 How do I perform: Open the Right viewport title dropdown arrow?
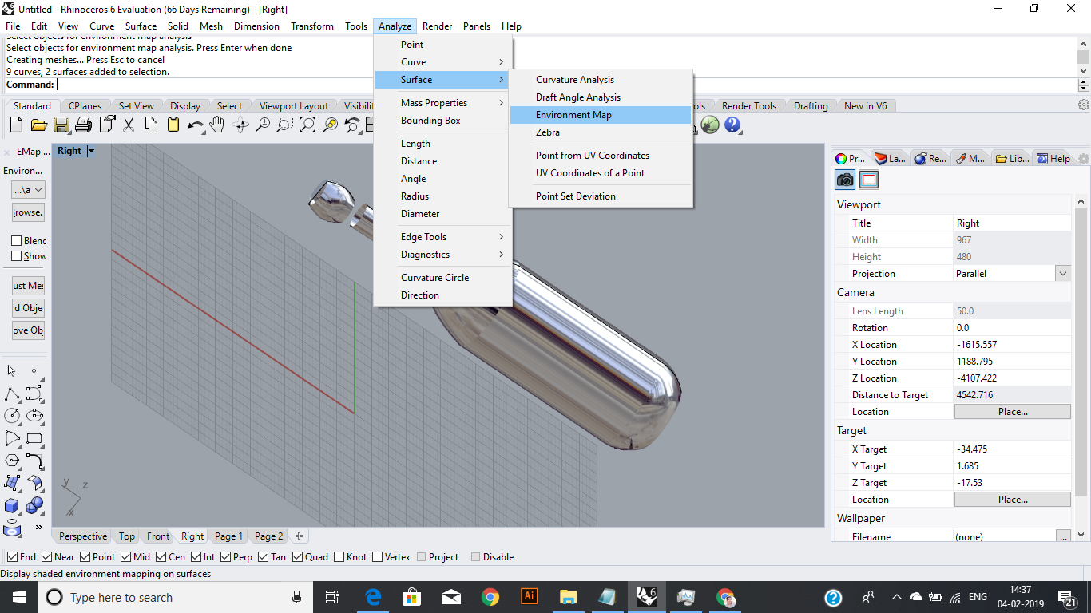pyautogui.click(x=91, y=151)
